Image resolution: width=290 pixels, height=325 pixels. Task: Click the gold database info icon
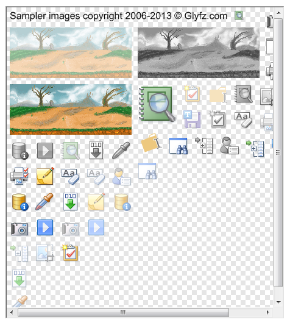[20, 202]
